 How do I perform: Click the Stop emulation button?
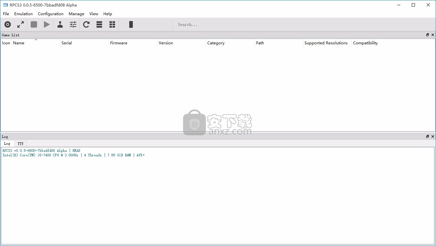click(x=34, y=24)
